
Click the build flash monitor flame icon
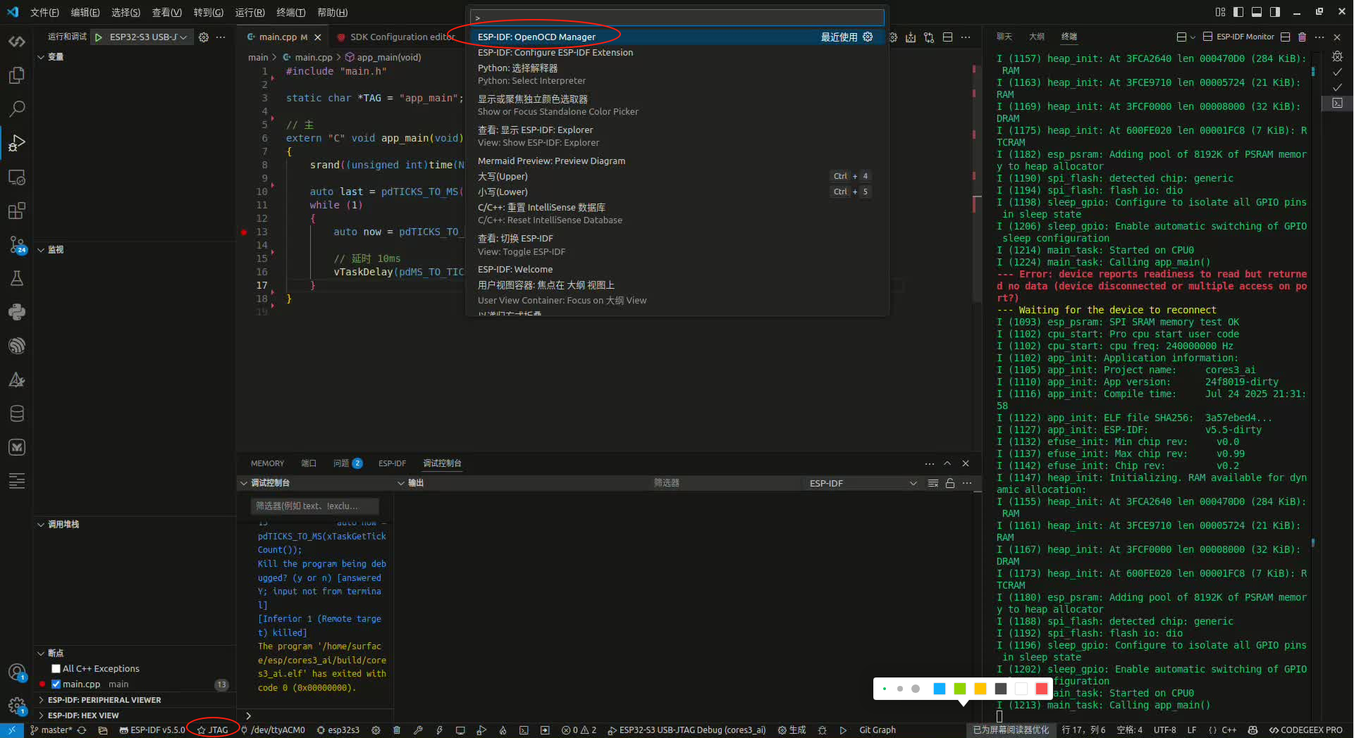(x=503, y=730)
